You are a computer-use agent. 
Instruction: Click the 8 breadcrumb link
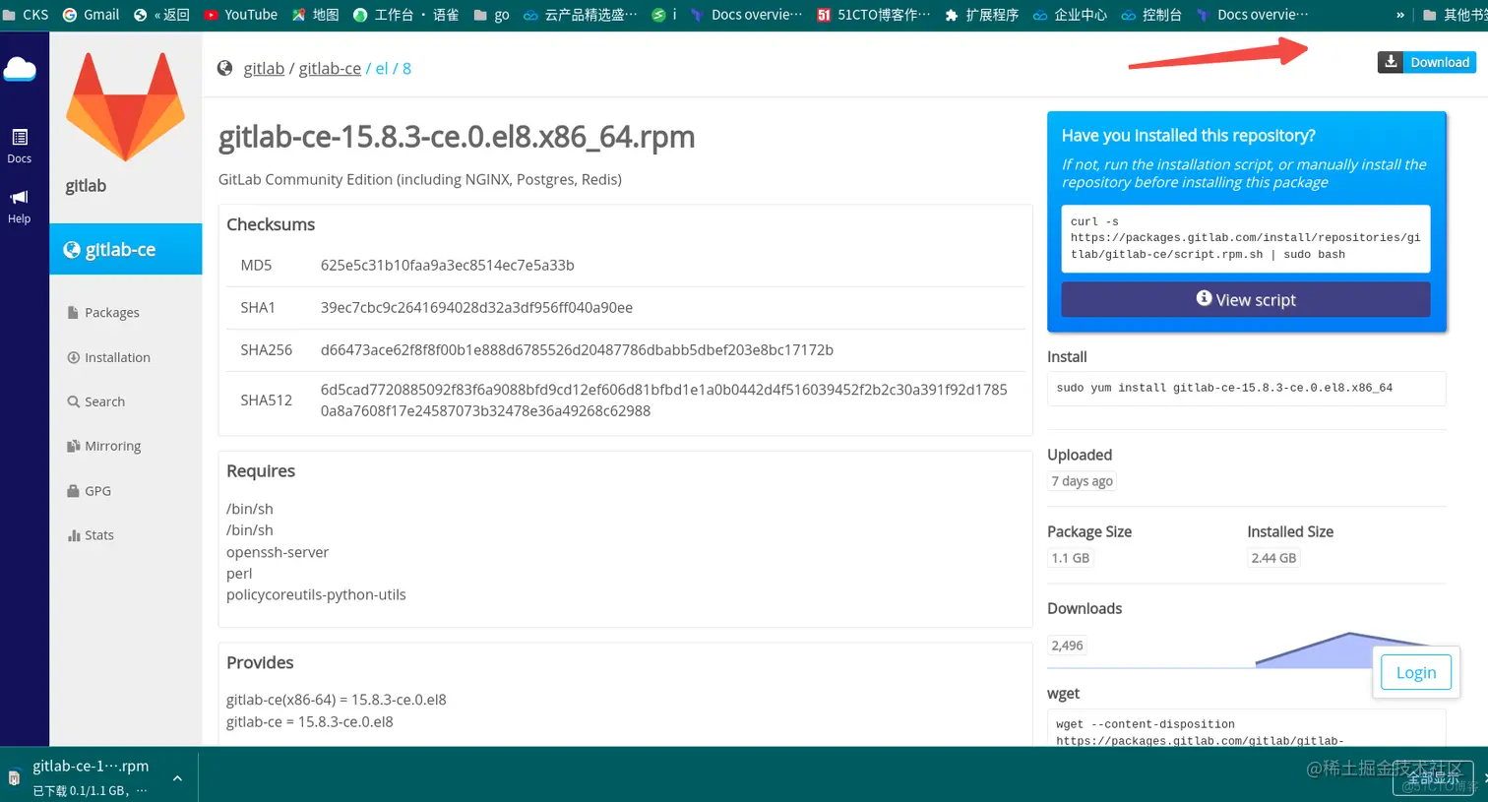[x=406, y=68]
